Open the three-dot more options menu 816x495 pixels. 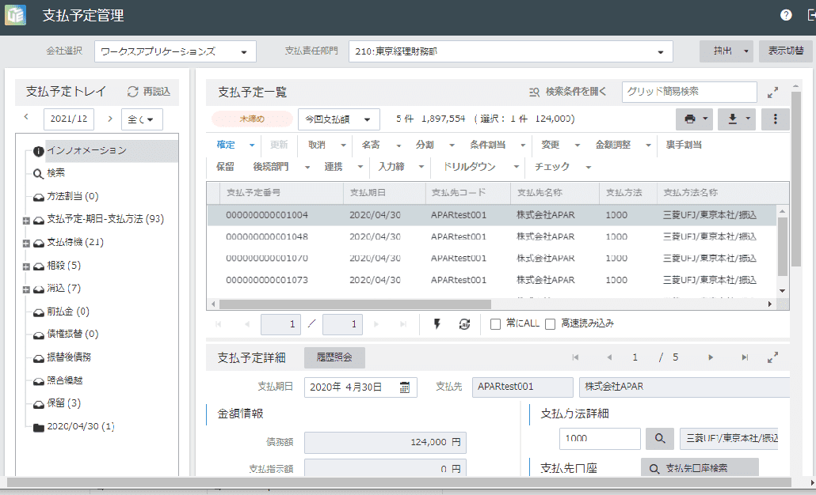[x=776, y=119]
